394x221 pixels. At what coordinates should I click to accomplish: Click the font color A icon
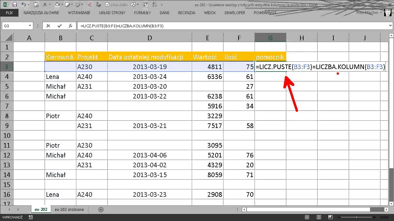tap(45, 5)
